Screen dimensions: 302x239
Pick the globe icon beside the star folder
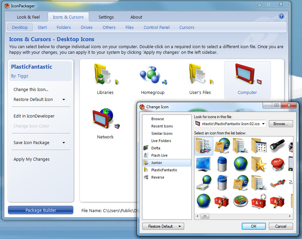pyautogui.click(x=240, y=164)
